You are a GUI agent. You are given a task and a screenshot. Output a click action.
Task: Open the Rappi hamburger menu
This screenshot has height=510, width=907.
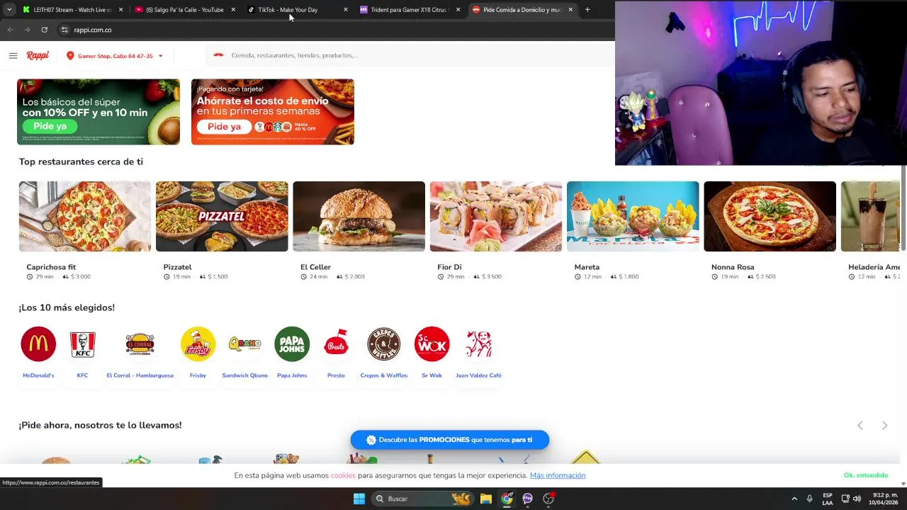point(13,55)
